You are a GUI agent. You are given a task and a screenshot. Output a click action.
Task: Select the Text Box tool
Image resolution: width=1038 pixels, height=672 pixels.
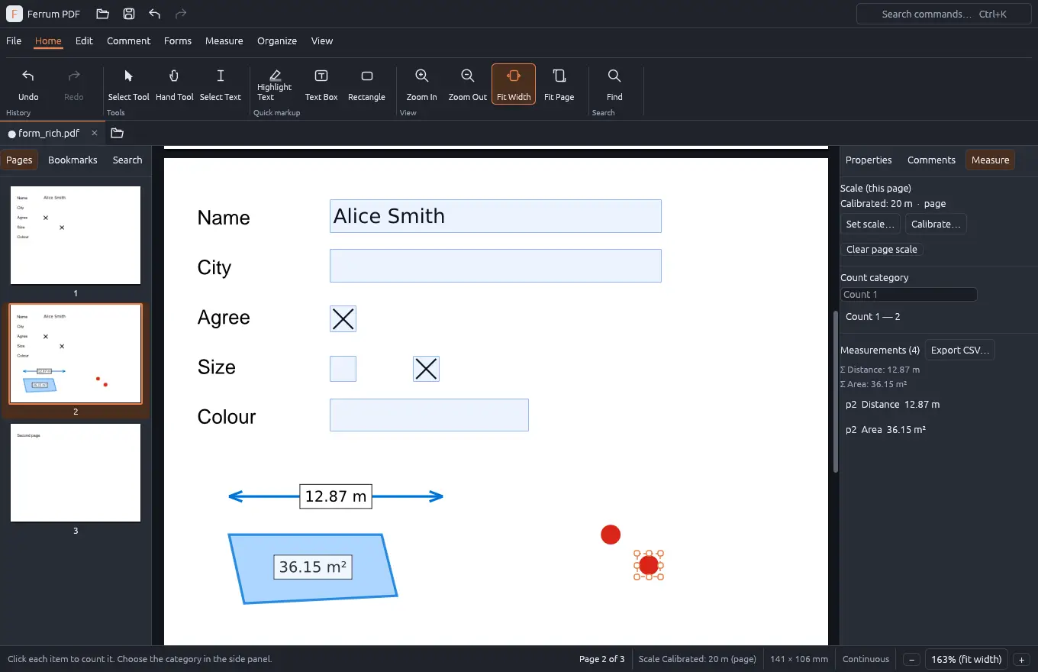click(x=321, y=84)
